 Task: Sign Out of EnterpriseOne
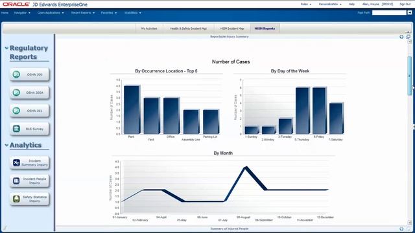[x=405, y=5]
